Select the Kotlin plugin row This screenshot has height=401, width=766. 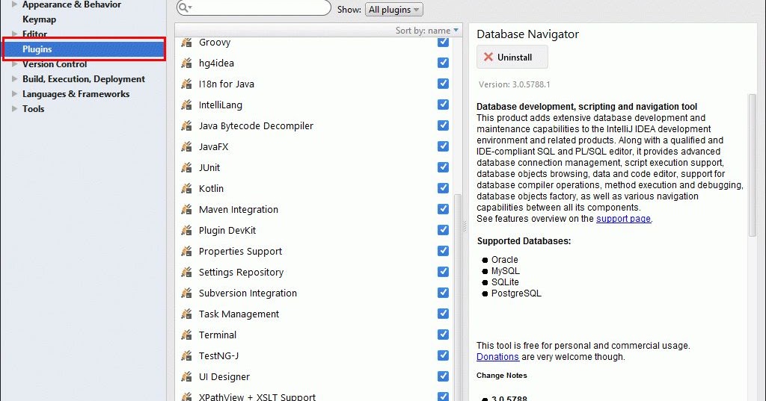click(314, 188)
